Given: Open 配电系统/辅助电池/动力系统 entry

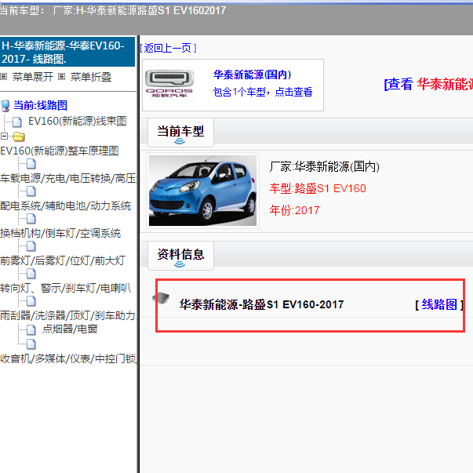Looking at the screenshot, I should (65, 206).
